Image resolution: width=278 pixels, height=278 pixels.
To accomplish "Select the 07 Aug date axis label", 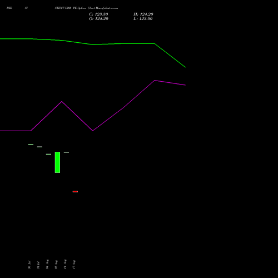I will click(56, 265).
